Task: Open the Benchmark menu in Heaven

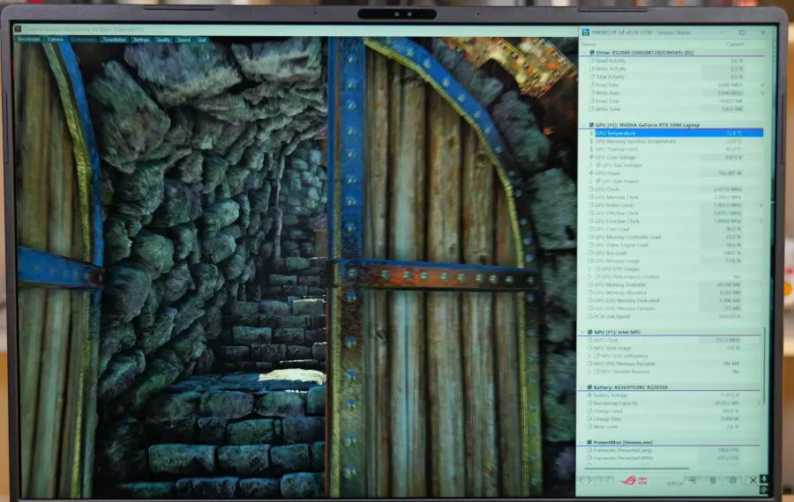Action: [x=29, y=40]
